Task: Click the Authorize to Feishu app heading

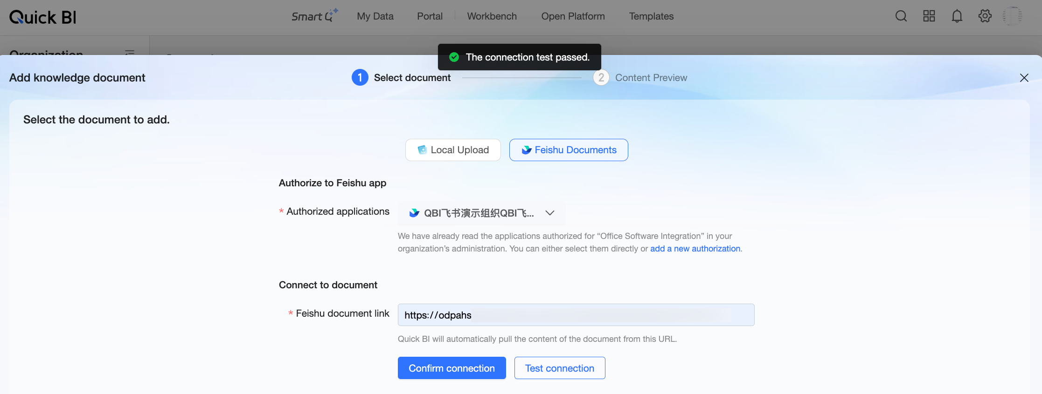Action: tap(333, 183)
